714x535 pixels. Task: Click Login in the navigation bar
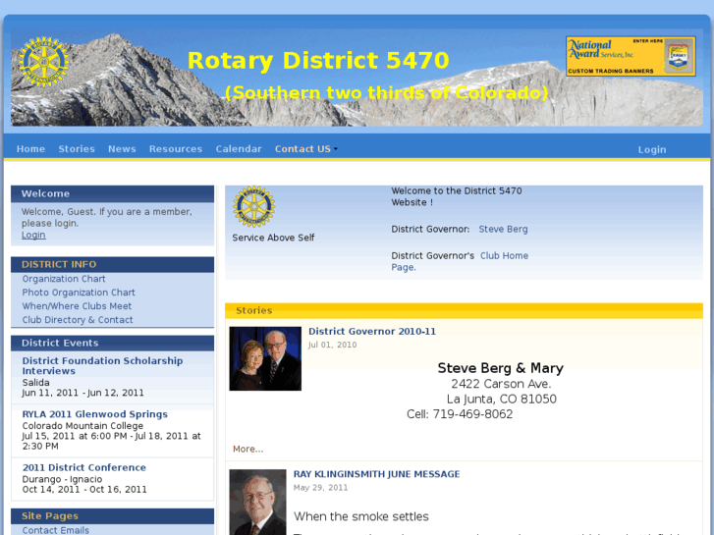click(x=652, y=149)
